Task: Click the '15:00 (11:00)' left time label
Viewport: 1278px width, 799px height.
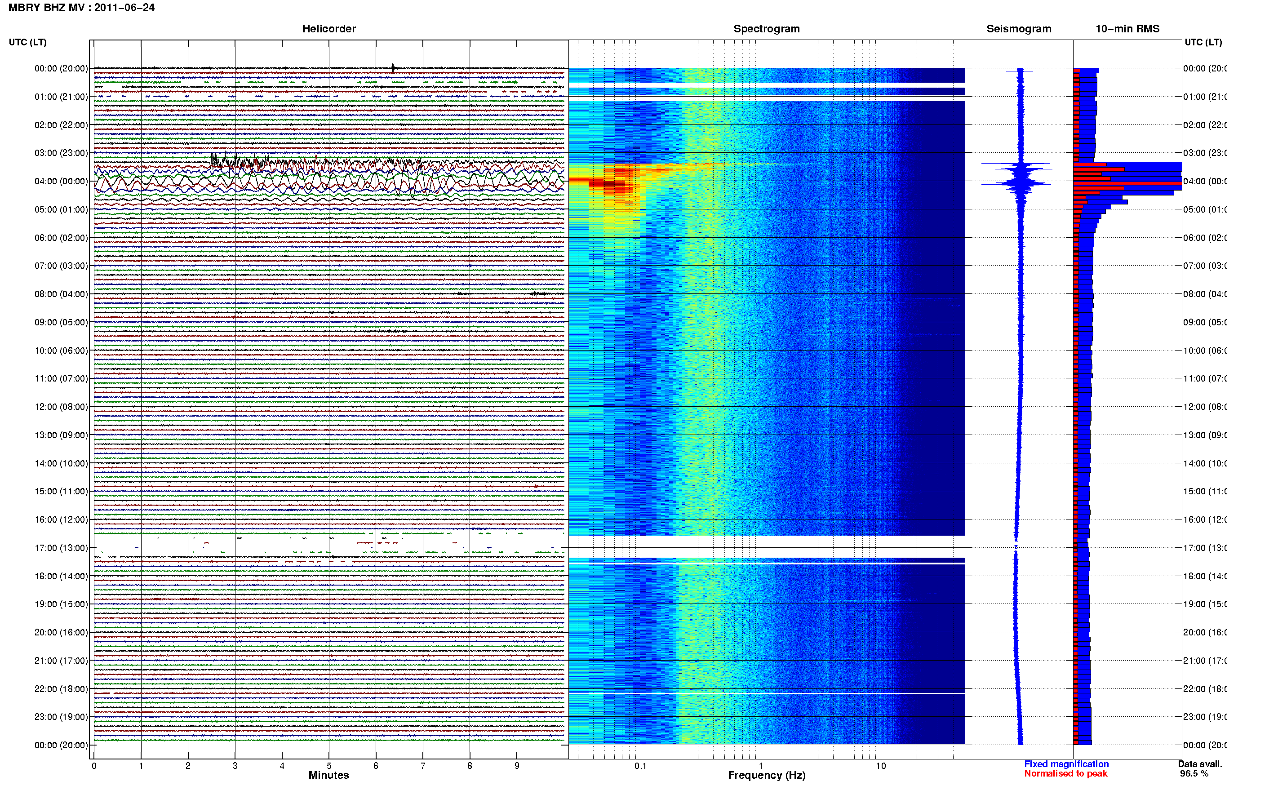Action: [61, 491]
